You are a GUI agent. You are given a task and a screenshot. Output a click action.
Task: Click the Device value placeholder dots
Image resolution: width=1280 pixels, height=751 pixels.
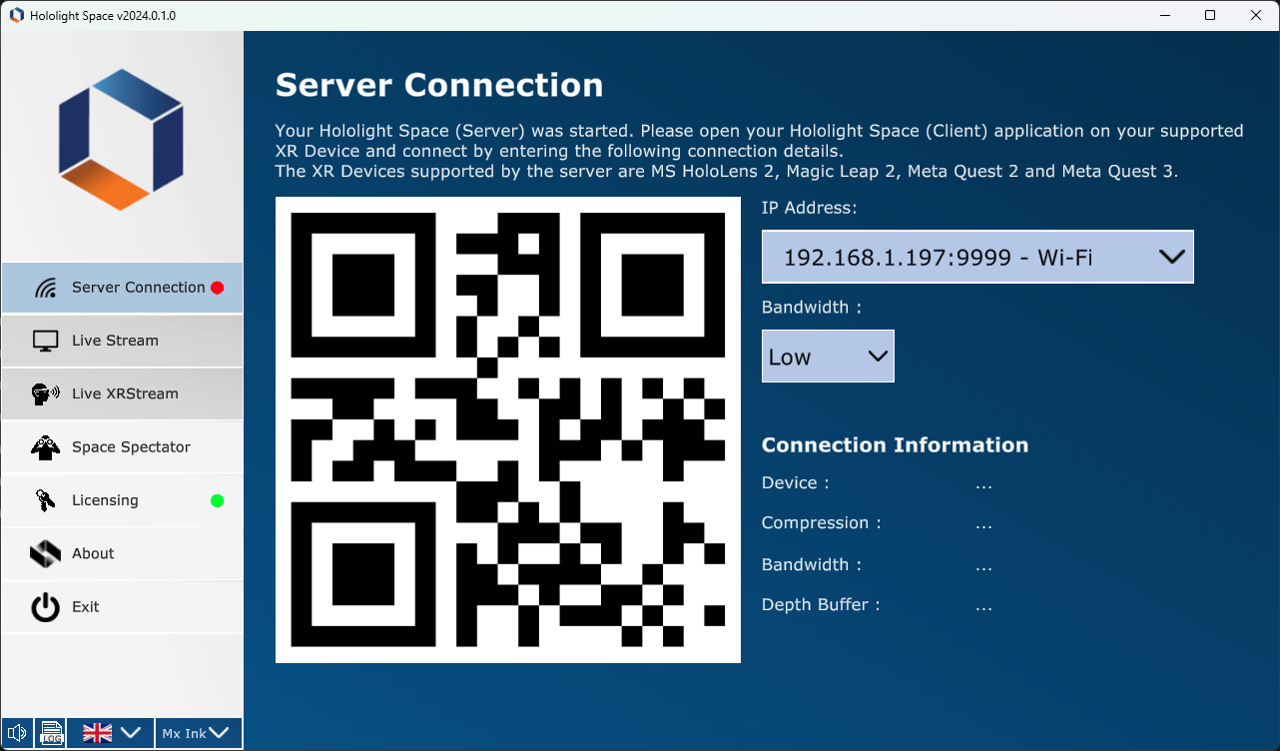pyautogui.click(x=983, y=487)
